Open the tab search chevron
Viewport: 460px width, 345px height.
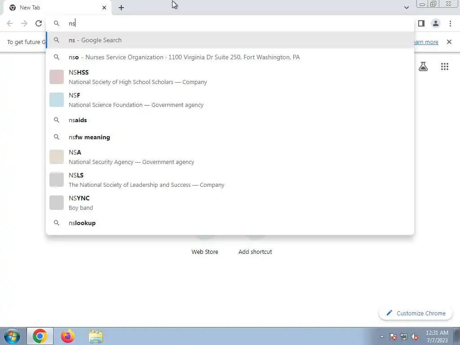pyautogui.click(x=406, y=8)
